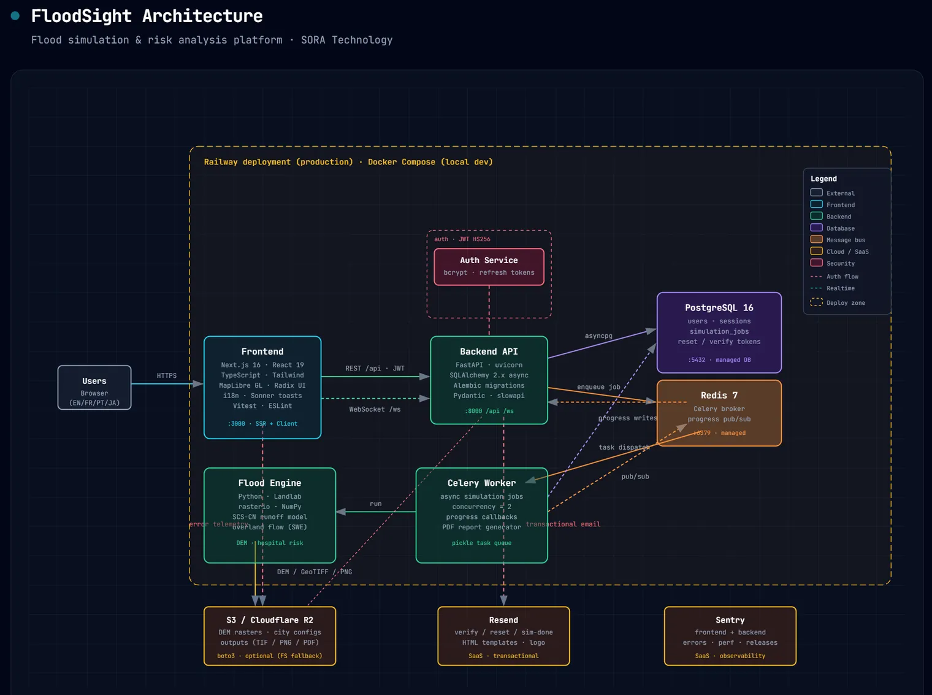Click 'boto3 · optional (FS fallback)' text
The image size is (932, 695).
(x=270, y=656)
